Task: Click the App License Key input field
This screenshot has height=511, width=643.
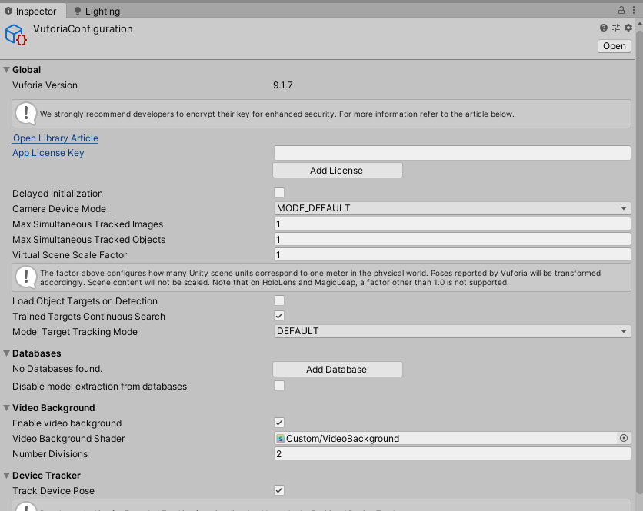Action: point(451,152)
